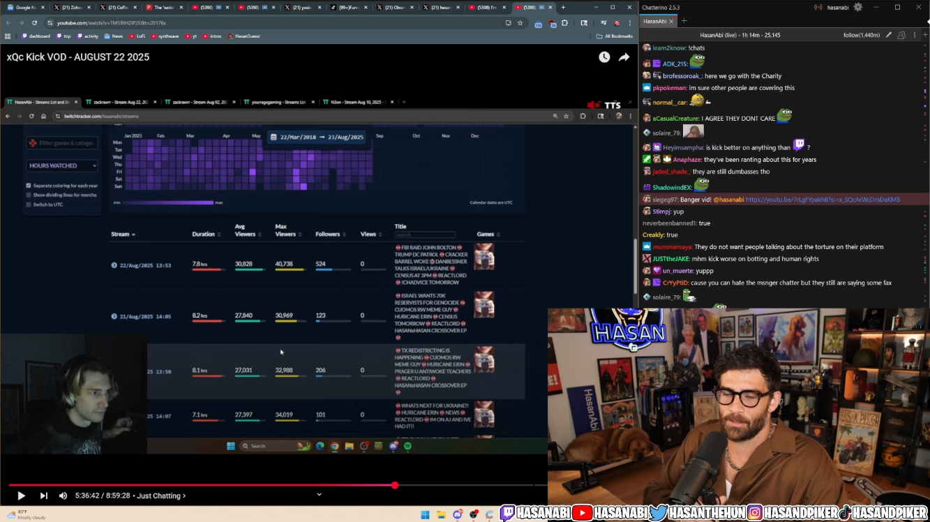Go back in outer Chrome browser

(8, 23)
